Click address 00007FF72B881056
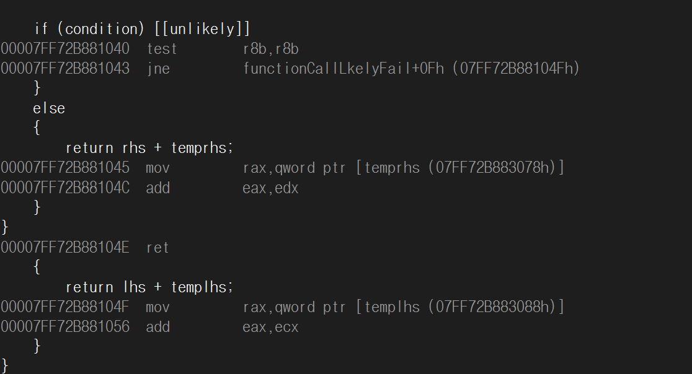This screenshot has height=374, width=692. click(65, 326)
